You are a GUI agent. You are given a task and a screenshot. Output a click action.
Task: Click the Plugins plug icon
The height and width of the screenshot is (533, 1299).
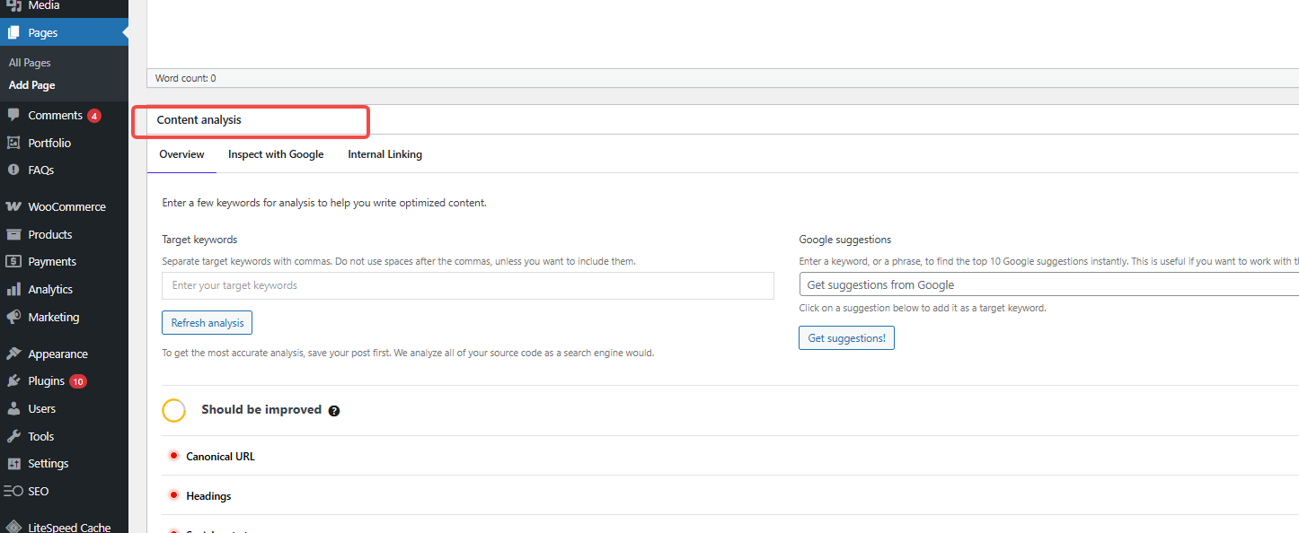13,381
